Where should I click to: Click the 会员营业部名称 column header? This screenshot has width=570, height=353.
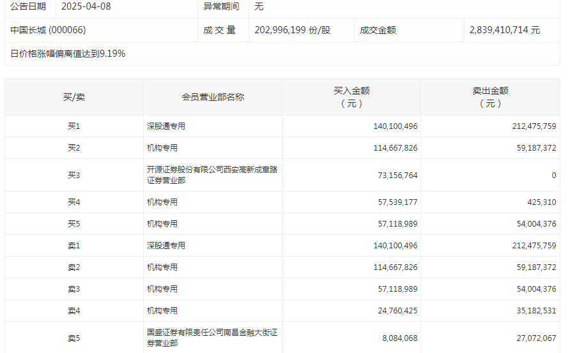tap(213, 97)
